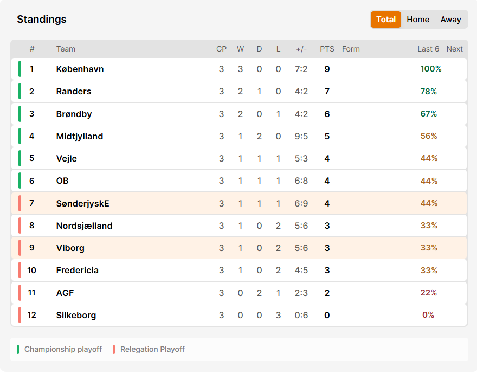Viewport: 477px width, 373px height.
Task: Open the highlighted Viborg row
Action: point(239,248)
